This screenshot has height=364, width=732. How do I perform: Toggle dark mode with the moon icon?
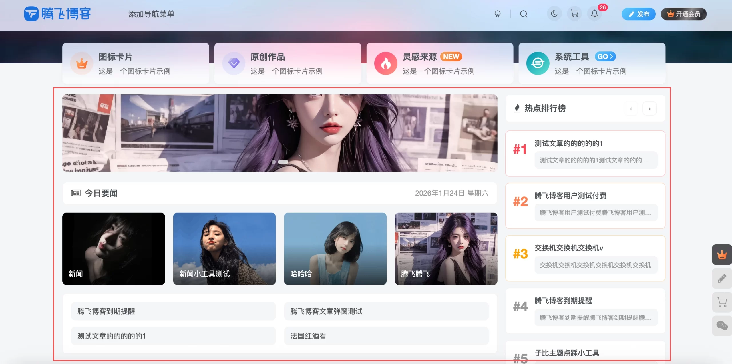pyautogui.click(x=554, y=13)
